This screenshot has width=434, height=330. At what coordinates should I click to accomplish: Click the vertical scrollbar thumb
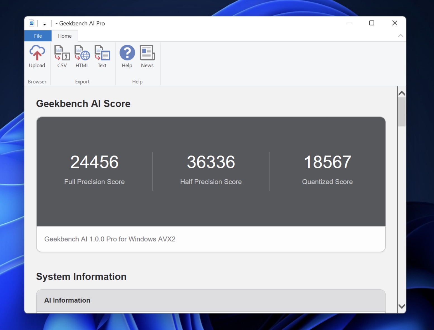pyautogui.click(x=402, y=112)
